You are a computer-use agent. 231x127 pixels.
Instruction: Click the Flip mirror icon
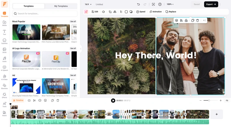click(115, 12)
